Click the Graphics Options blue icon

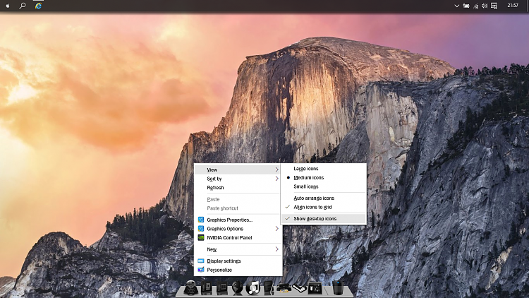coord(201,229)
